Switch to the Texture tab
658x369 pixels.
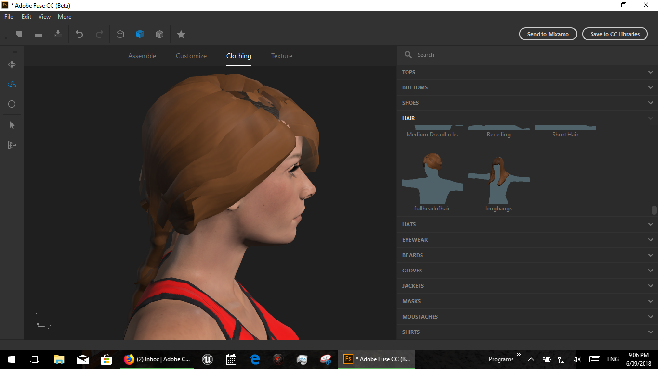click(x=282, y=56)
